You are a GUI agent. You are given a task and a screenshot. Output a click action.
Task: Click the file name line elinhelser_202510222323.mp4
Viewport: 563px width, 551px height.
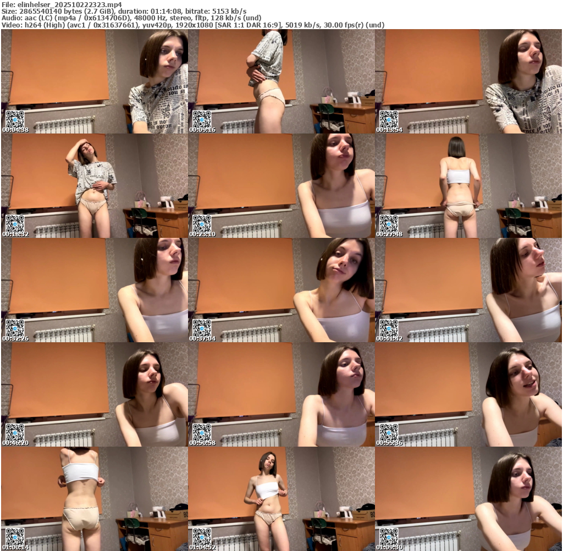point(62,4)
